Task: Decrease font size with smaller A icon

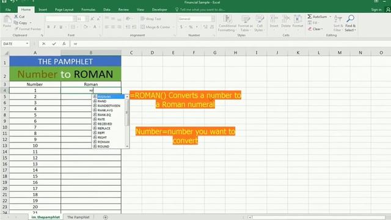Action: coord(98,19)
